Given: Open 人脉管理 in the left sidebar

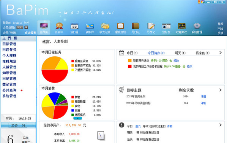Looking at the screenshot, I should (9, 67).
